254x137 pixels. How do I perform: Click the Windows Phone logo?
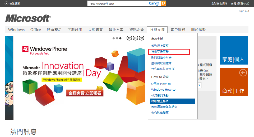point(45,50)
